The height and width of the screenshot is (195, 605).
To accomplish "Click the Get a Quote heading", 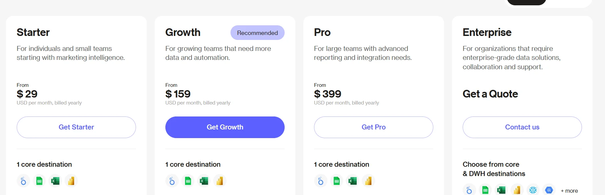I will click(x=490, y=94).
